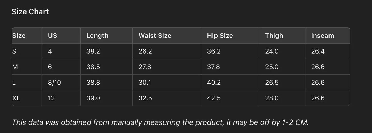Click the 32.5 waist size cell

[x=145, y=98]
